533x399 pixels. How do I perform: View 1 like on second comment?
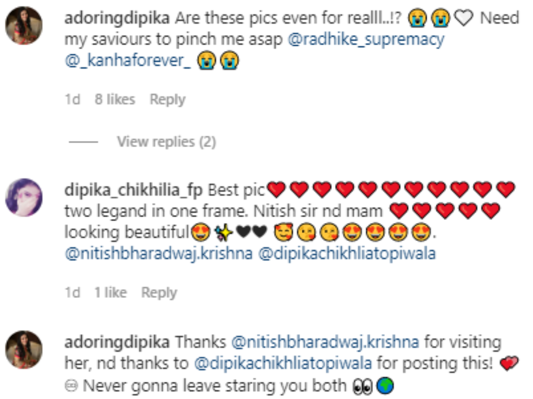pyautogui.click(x=110, y=293)
